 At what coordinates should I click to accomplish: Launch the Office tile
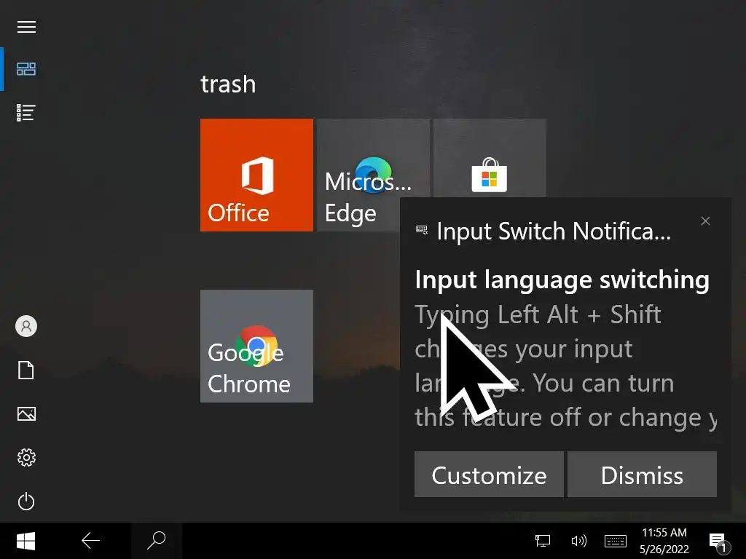(x=256, y=175)
